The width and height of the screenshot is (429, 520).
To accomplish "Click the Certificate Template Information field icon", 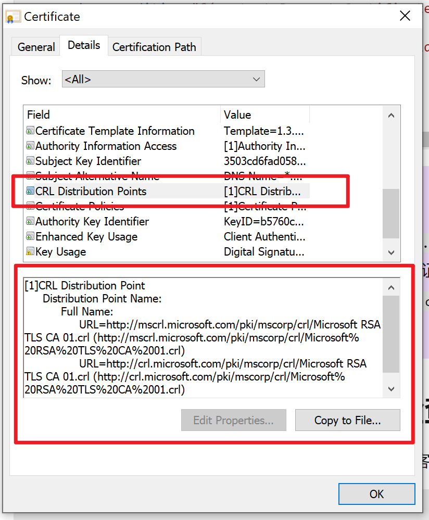I will tap(31, 131).
